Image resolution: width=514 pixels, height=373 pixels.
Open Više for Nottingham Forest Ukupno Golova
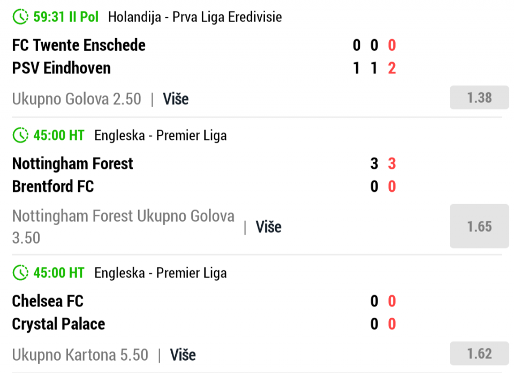coord(268,227)
